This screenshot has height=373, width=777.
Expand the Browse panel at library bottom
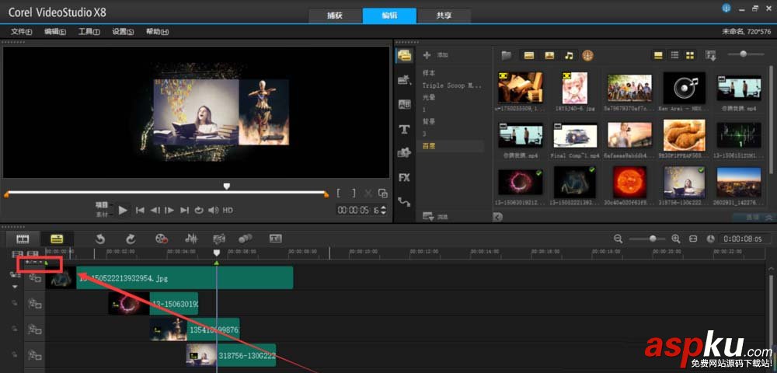[428, 217]
